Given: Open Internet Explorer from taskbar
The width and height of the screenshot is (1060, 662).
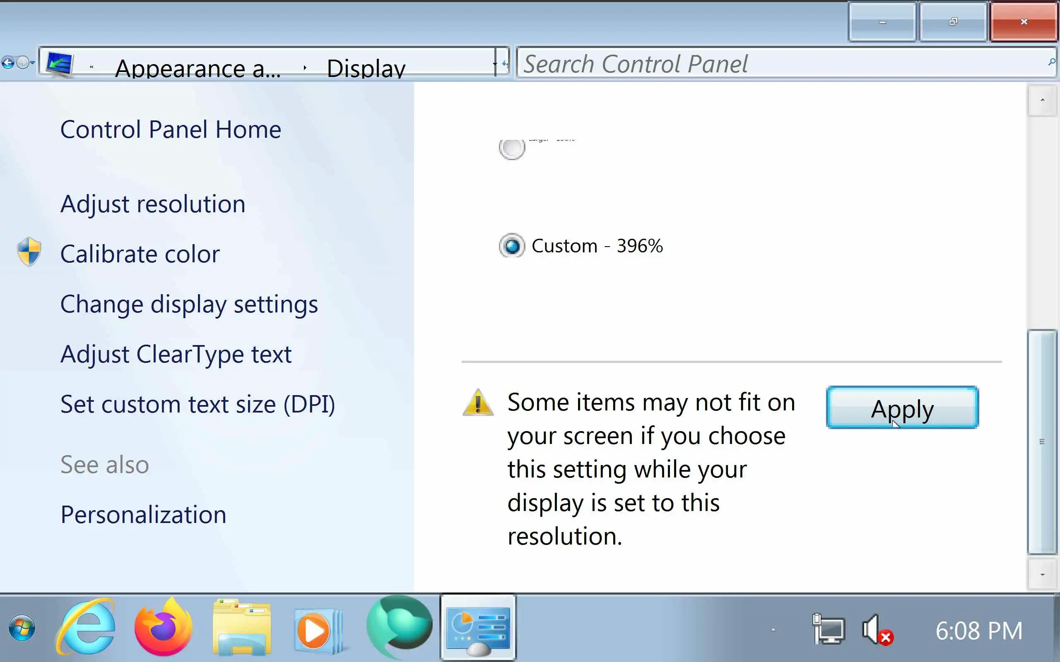Looking at the screenshot, I should [x=87, y=627].
